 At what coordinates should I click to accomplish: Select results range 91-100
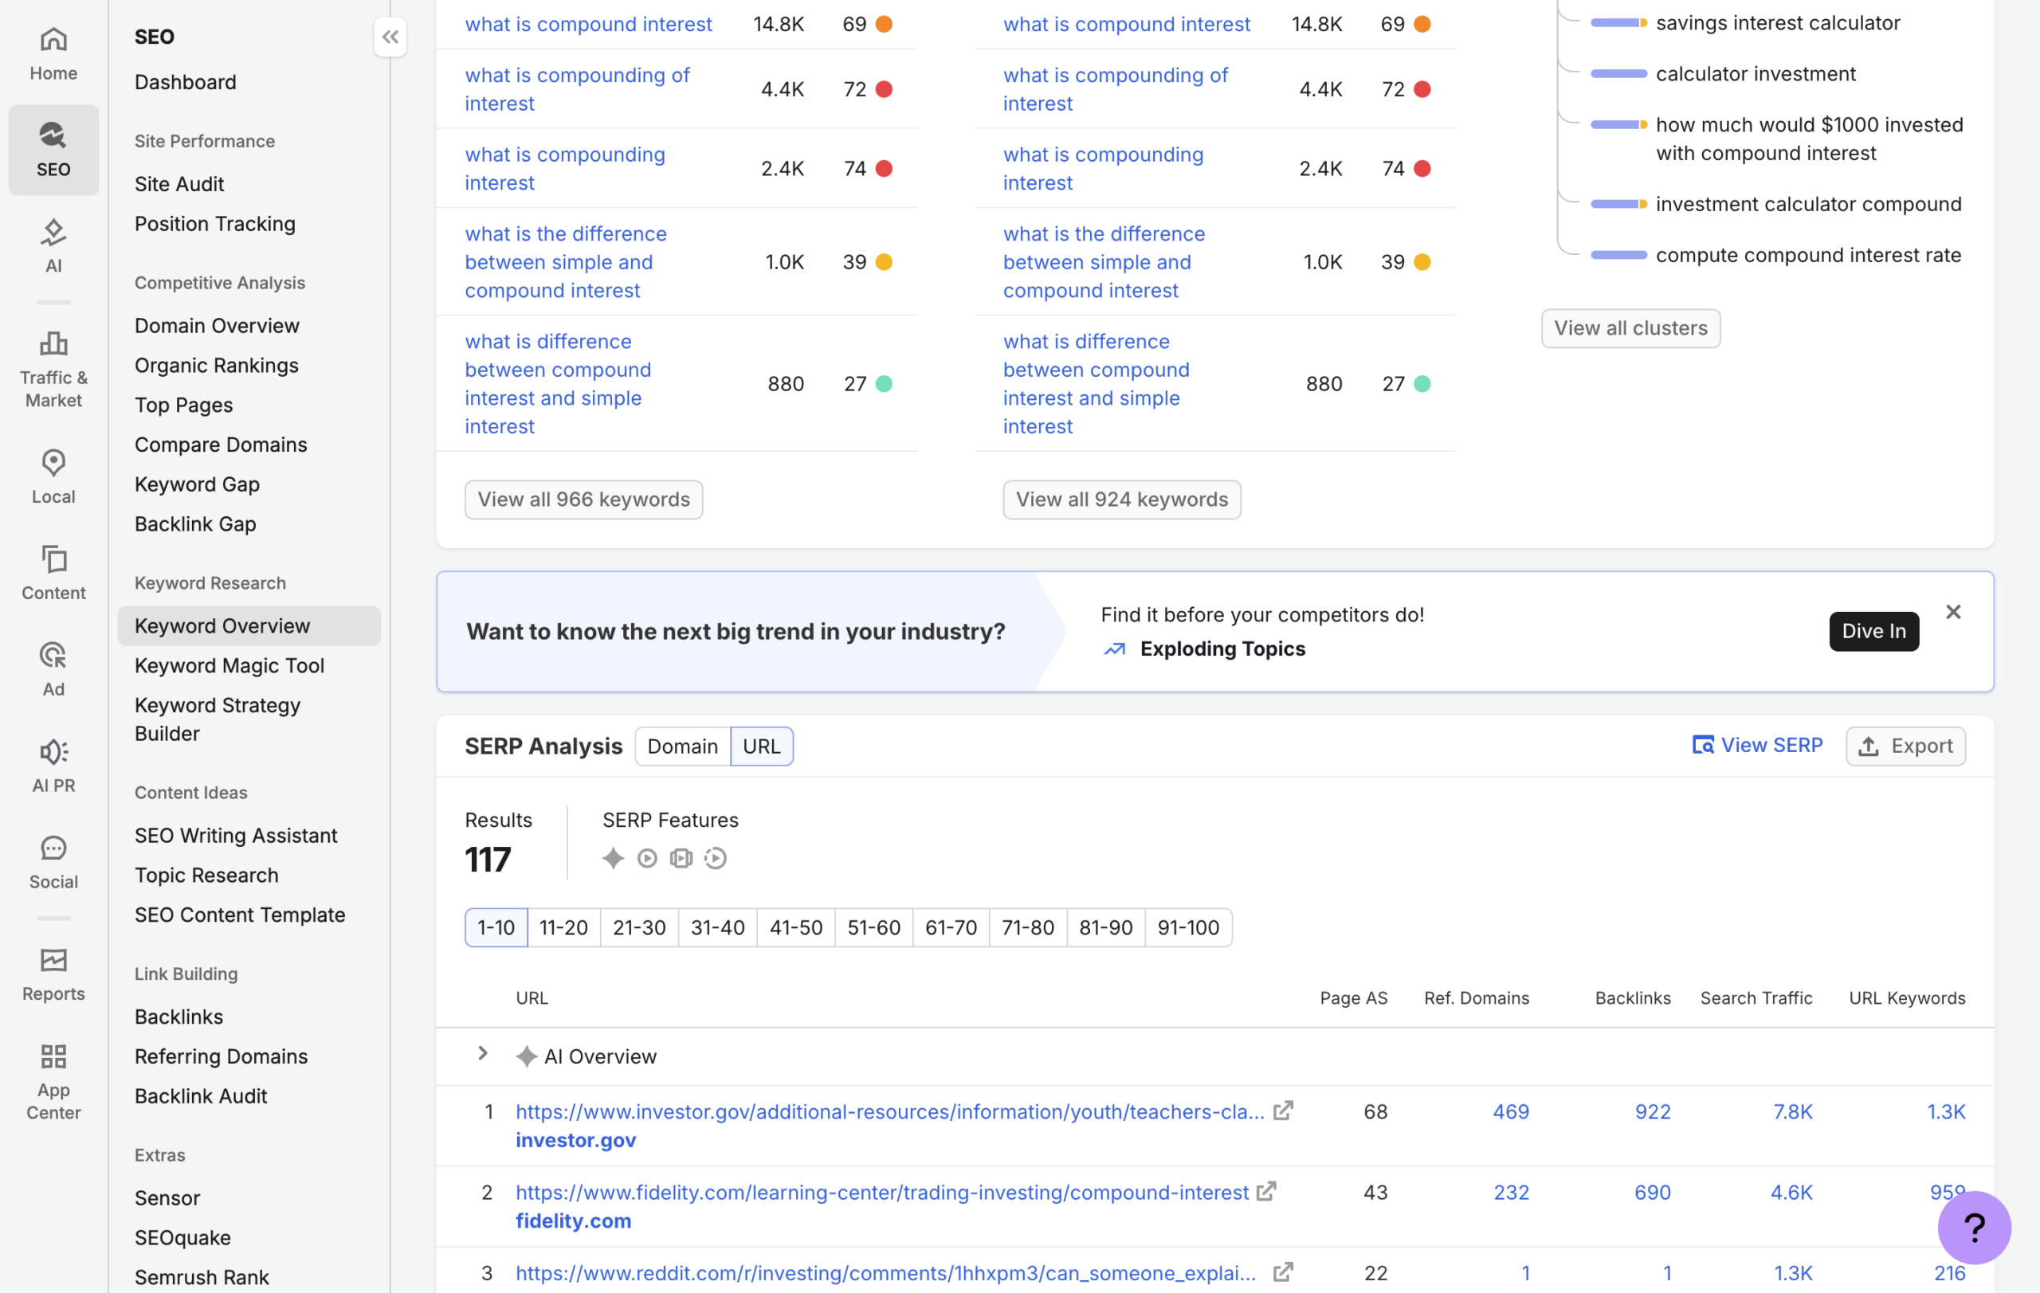(1187, 927)
